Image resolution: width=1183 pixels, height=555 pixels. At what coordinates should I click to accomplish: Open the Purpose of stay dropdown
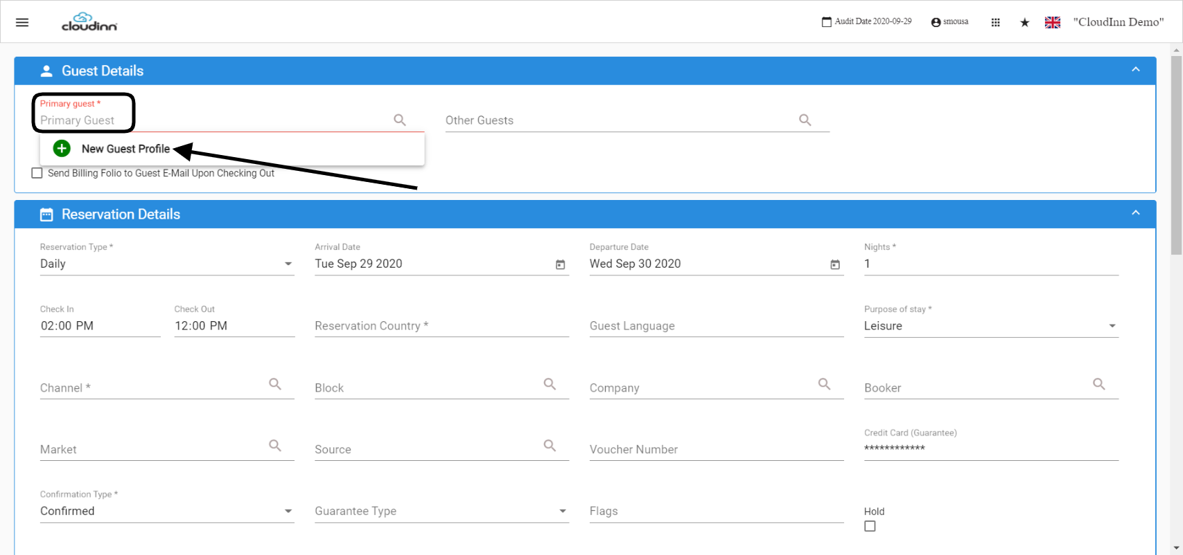click(991, 326)
